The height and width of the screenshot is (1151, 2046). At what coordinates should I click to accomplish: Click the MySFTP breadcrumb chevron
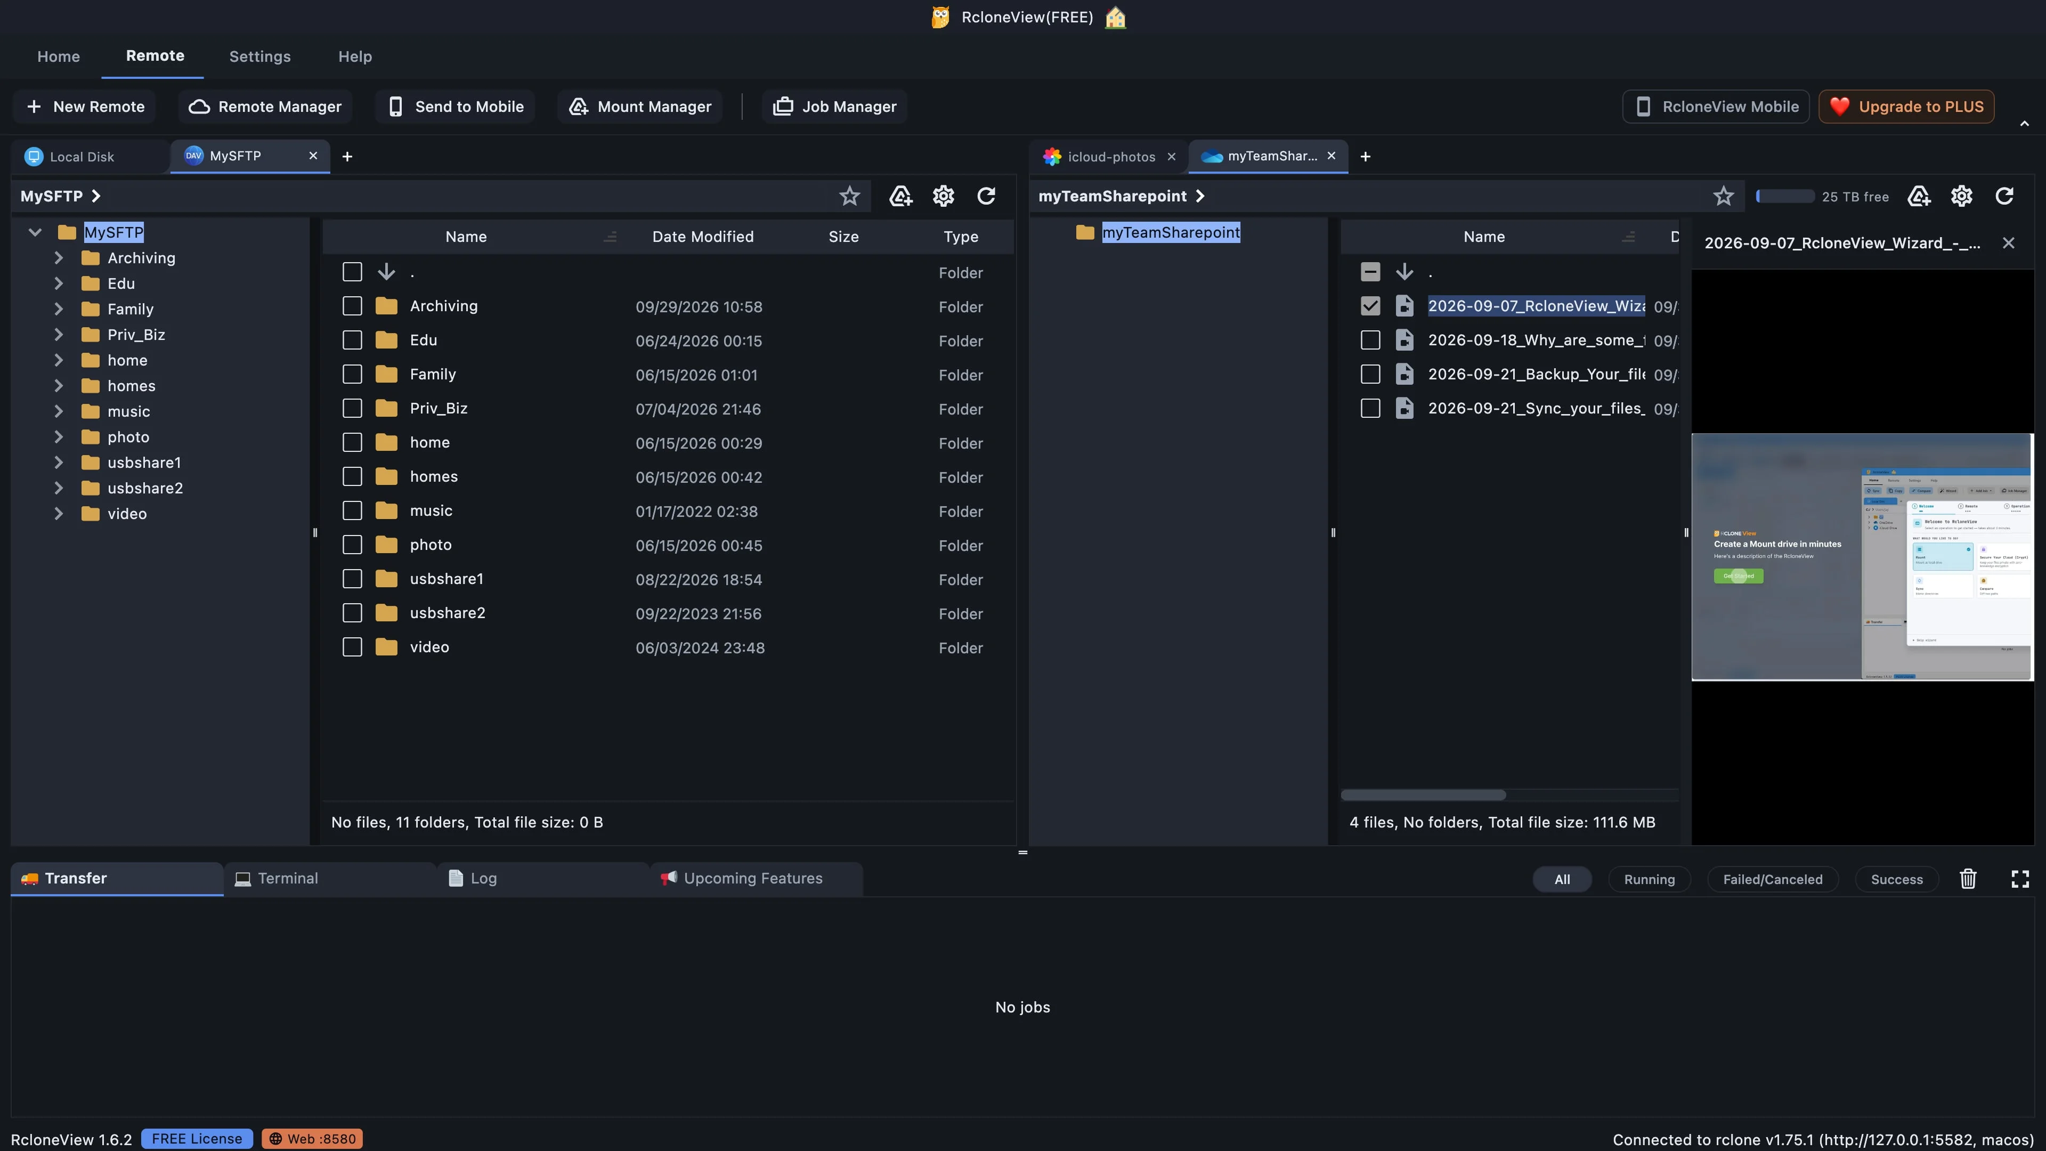pyautogui.click(x=96, y=196)
